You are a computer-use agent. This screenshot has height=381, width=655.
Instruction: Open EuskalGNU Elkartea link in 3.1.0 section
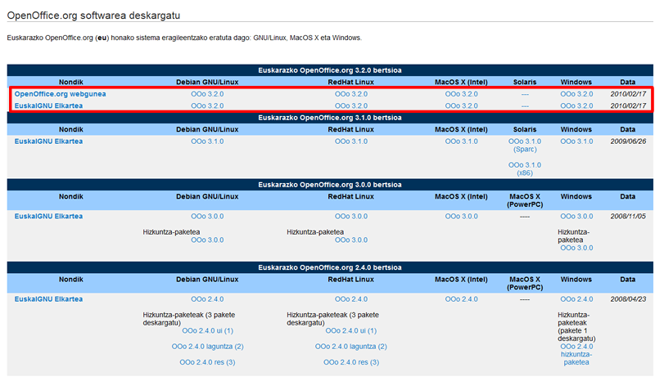[x=48, y=141]
